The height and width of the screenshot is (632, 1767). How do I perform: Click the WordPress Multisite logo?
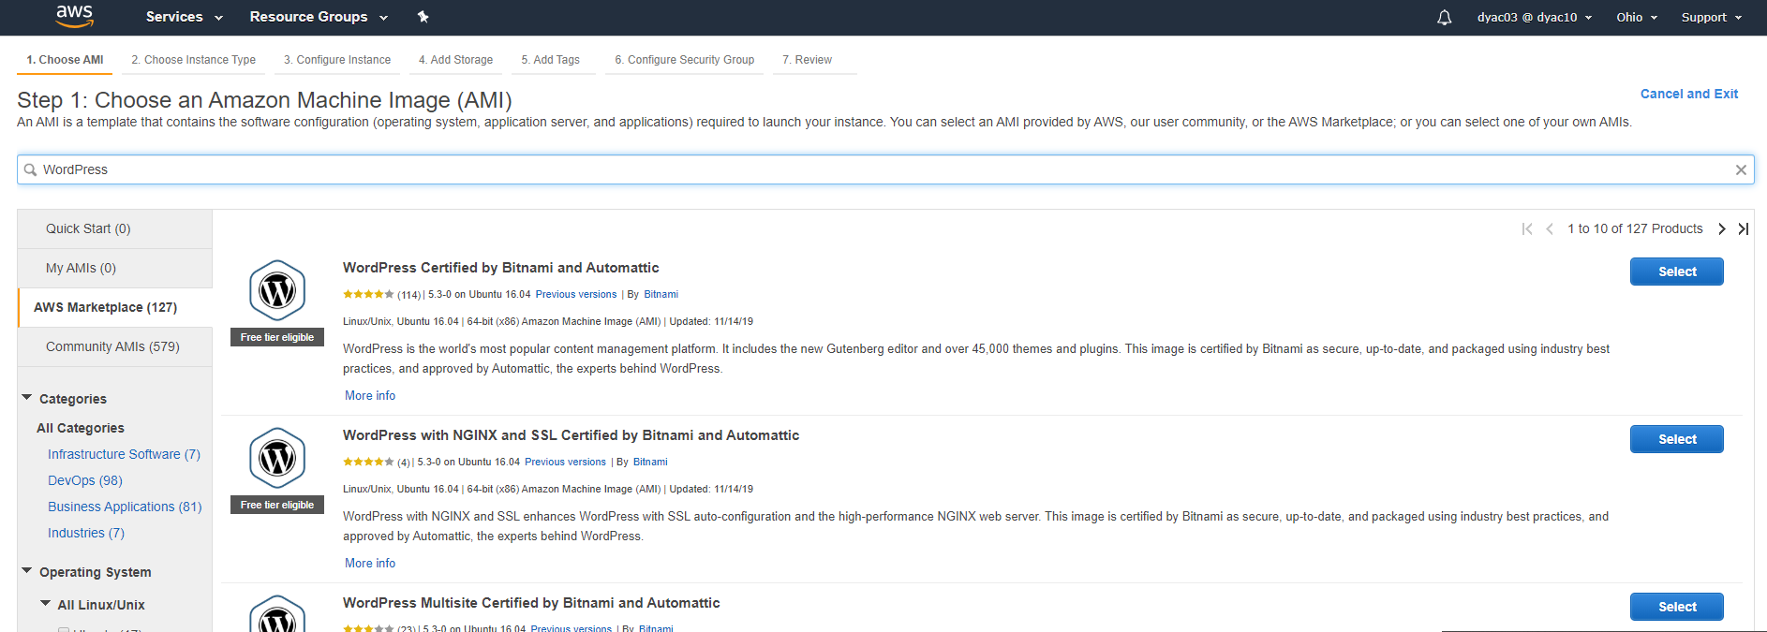tap(277, 613)
